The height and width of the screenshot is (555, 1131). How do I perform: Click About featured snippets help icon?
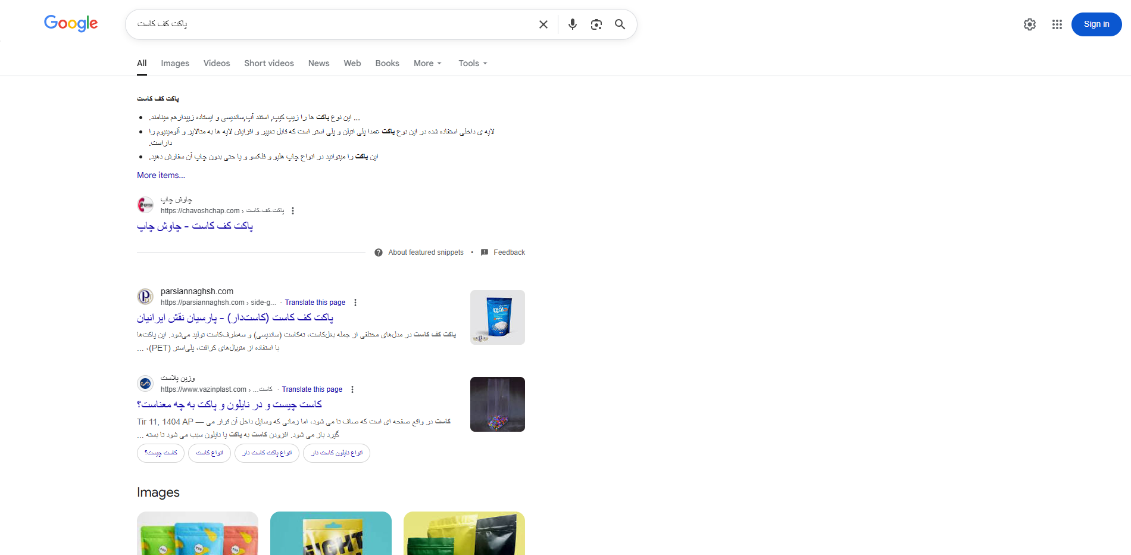point(379,252)
